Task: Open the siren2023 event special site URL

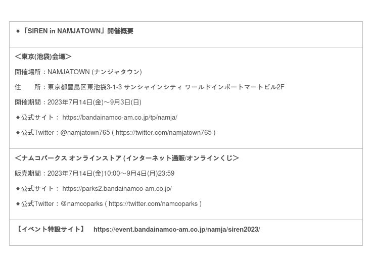Action: pos(176,230)
